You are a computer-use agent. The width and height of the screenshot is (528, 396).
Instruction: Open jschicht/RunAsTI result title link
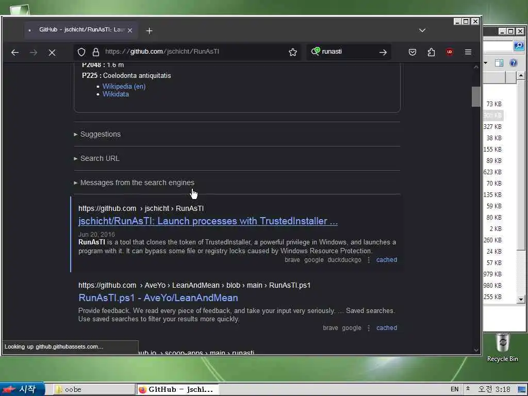(x=208, y=221)
